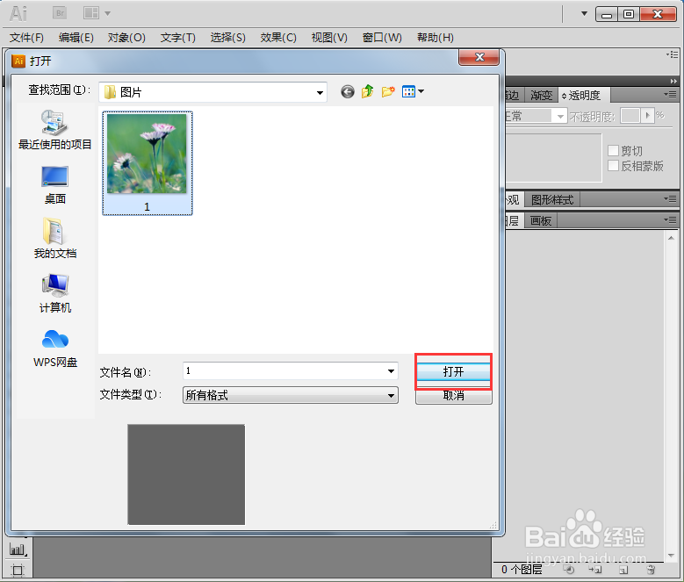Click create new sublayer icon
The image size is (684, 582).
pyautogui.click(x=595, y=570)
